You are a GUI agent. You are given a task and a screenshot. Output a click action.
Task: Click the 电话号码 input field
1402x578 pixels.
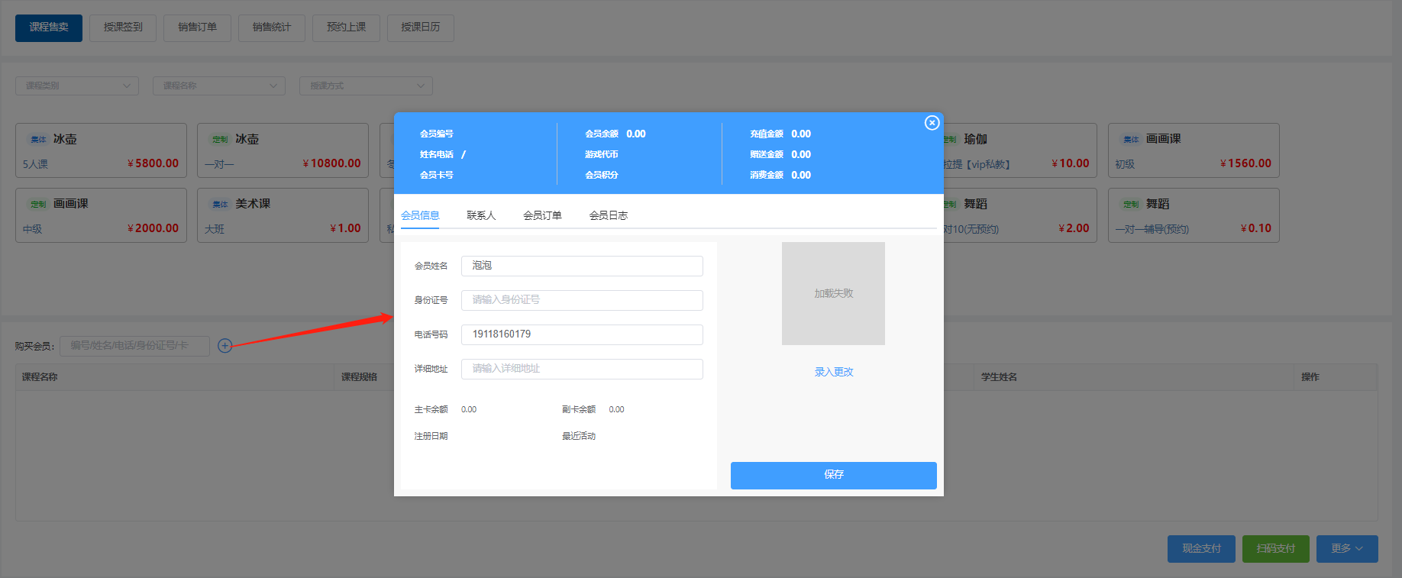click(x=581, y=334)
